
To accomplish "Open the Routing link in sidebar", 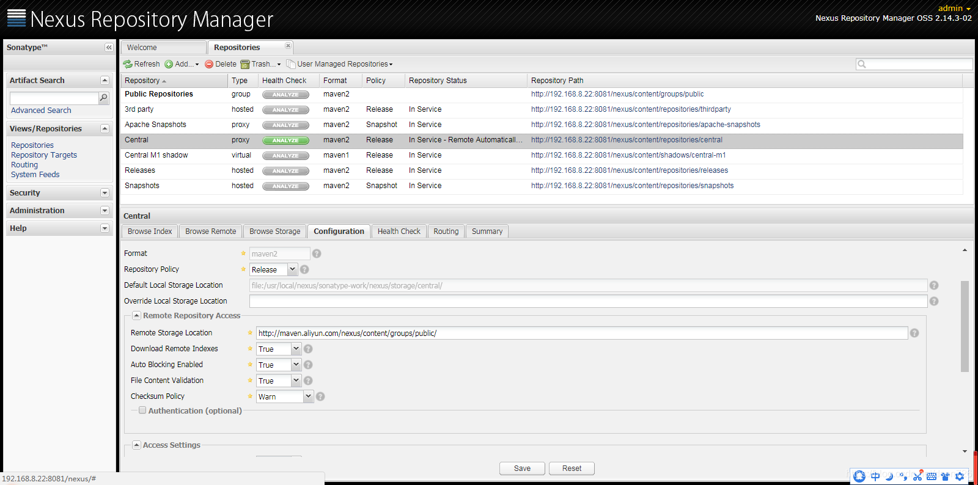I will 24,165.
